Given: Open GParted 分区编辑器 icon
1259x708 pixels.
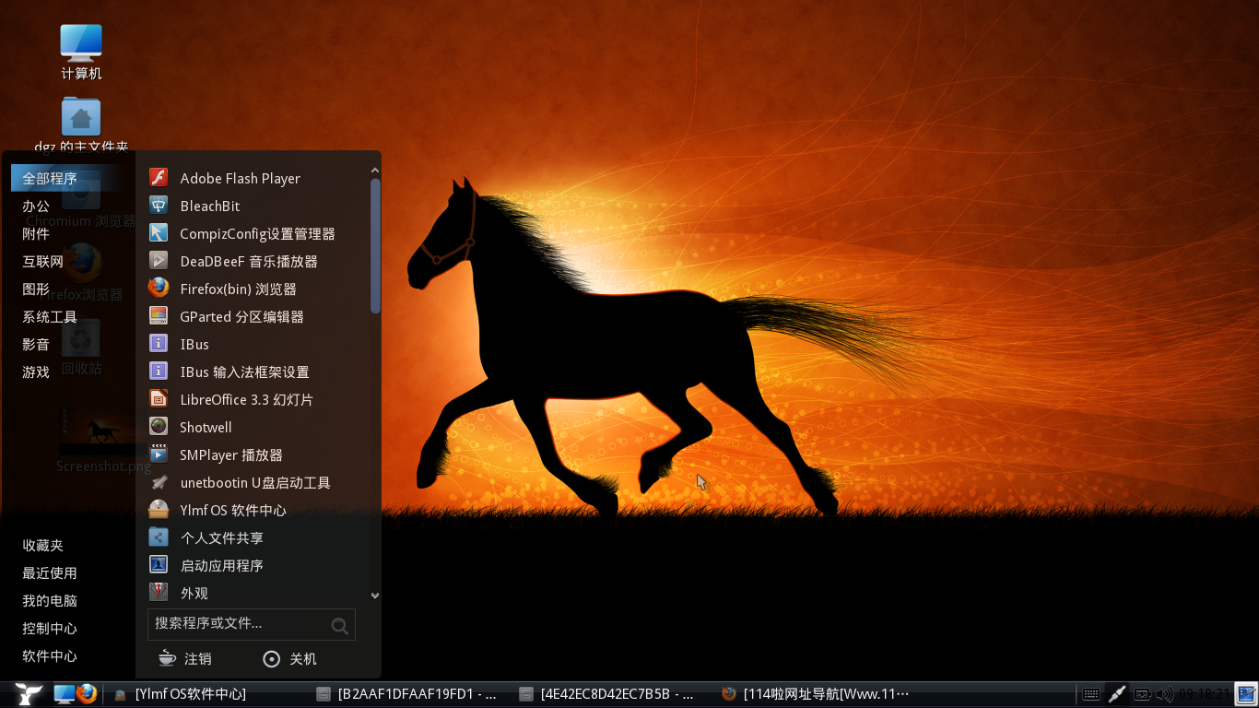Looking at the screenshot, I should click(159, 316).
